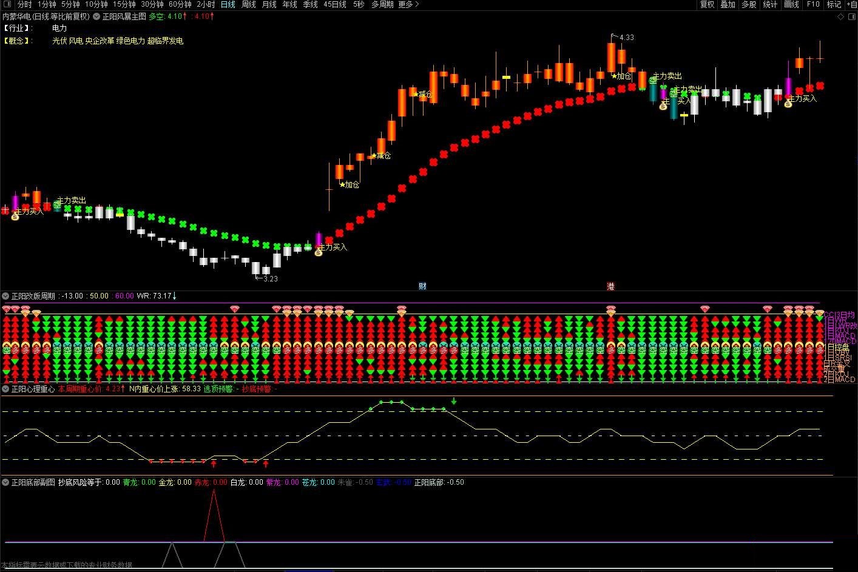Click the green down arrow in 心理重心 panel
Image resolution: width=858 pixels, height=572 pixels.
point(453,401)
